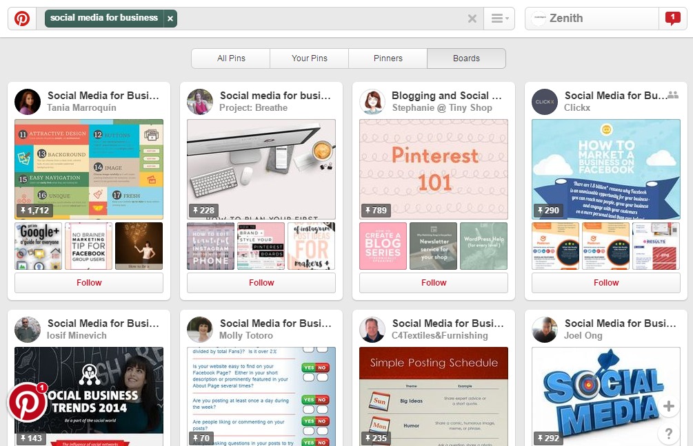Clear the search field with the X

[x=472, y=19]
